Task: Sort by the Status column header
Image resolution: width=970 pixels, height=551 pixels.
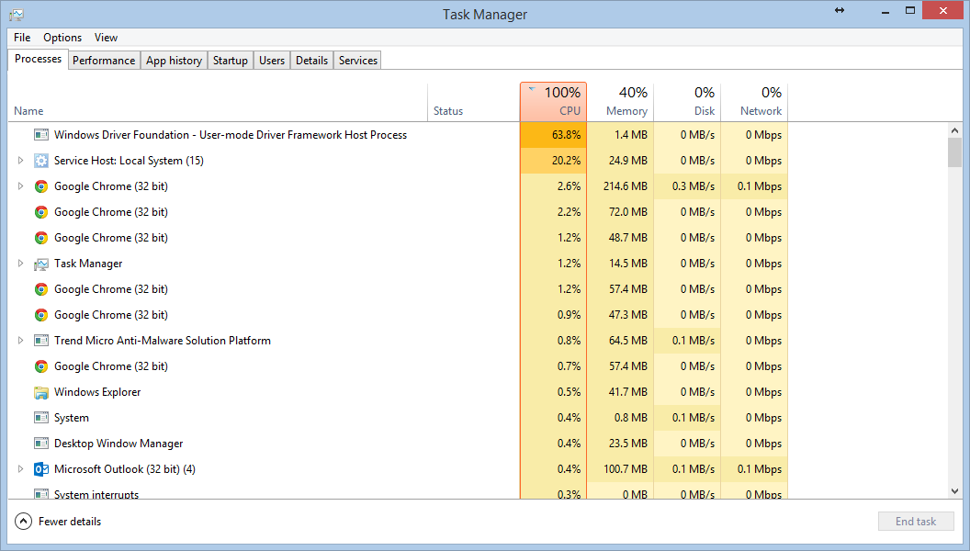Action: pos(474,102)
